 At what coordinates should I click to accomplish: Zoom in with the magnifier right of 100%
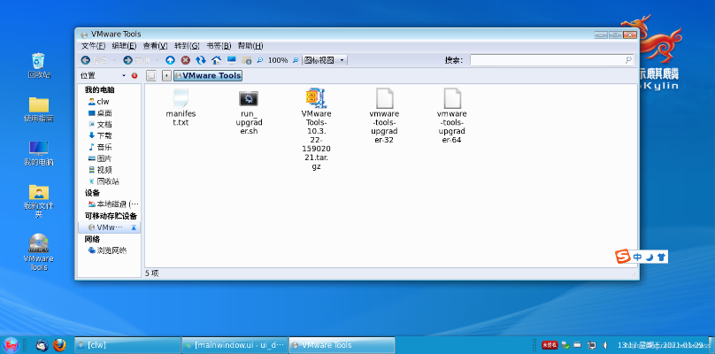[296, 60]
